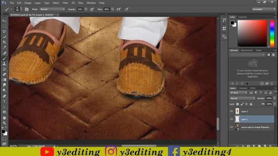Select the Brush tool in toolbox
The height and width of the screenshot is (156, 278).
tap(4, 58)
